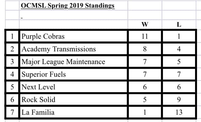Viewport: 201px width, 122px height.
Task: Select the Major League Maintenance cell
Action: pyautogui.click(x=73, y=62)
